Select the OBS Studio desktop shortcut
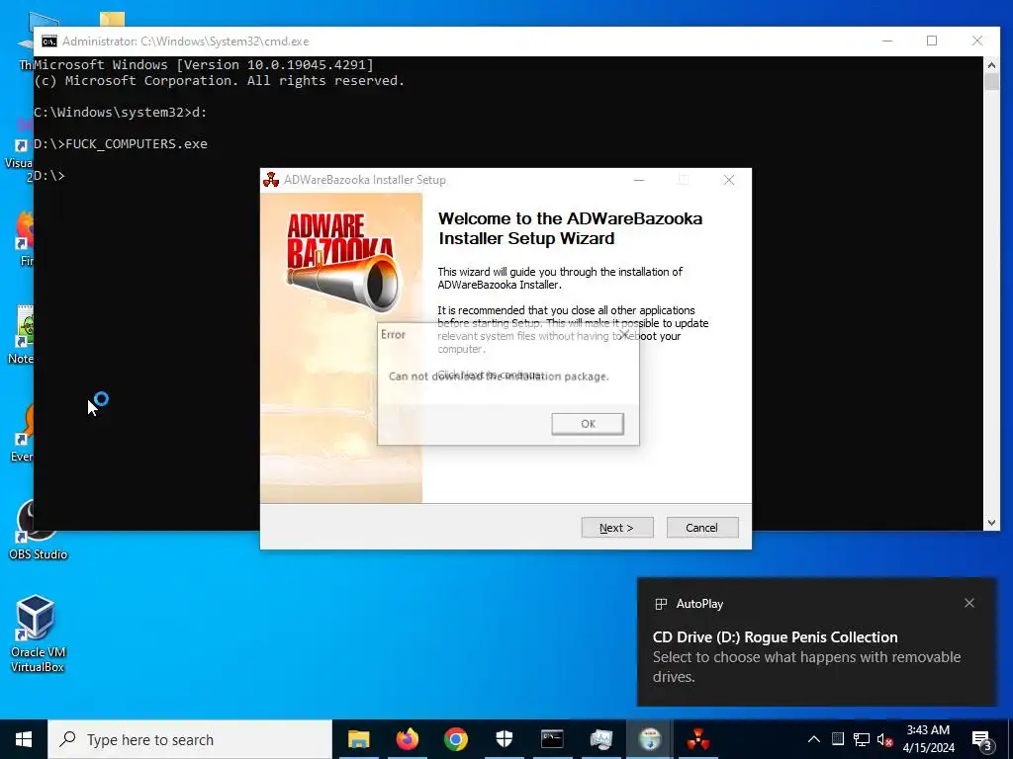The width and height of the screenshot is (1013, 759). click(x=38, y=531)
